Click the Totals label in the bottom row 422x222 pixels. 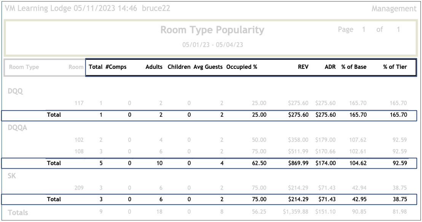(18, 212)
